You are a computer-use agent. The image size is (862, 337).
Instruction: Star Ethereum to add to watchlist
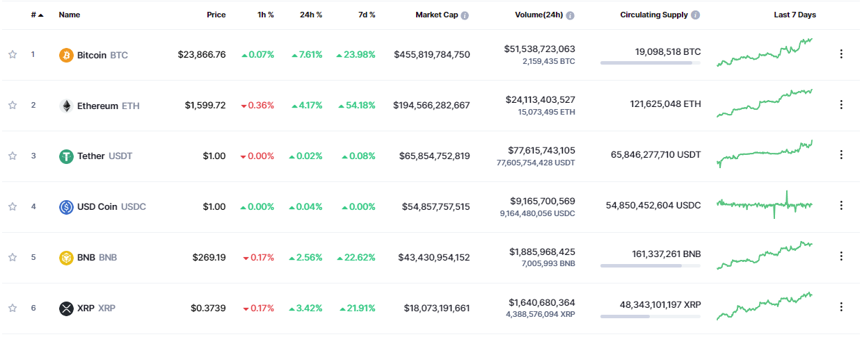point(13,106)
